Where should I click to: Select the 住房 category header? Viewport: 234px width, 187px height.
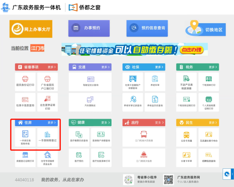36,122
